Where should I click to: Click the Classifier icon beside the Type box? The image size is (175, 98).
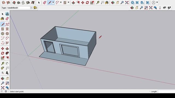click(35, 8)
